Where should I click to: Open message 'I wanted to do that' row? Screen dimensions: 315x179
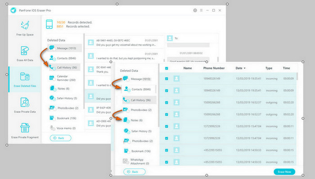[x=124, y=56]
